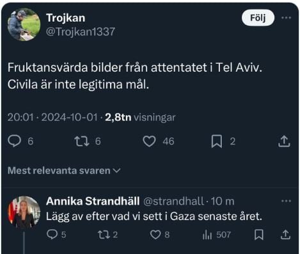Open more options on Annika Strandhäll's reply

coord(286,201)
